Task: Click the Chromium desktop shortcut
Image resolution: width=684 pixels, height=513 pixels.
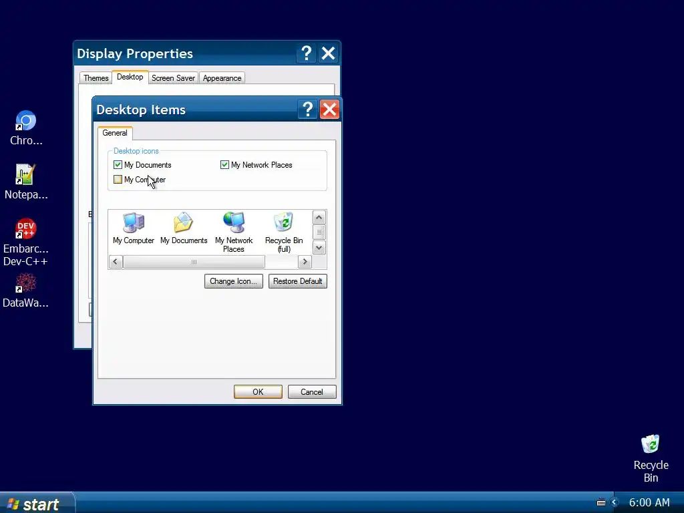Action: click(26, 128)
